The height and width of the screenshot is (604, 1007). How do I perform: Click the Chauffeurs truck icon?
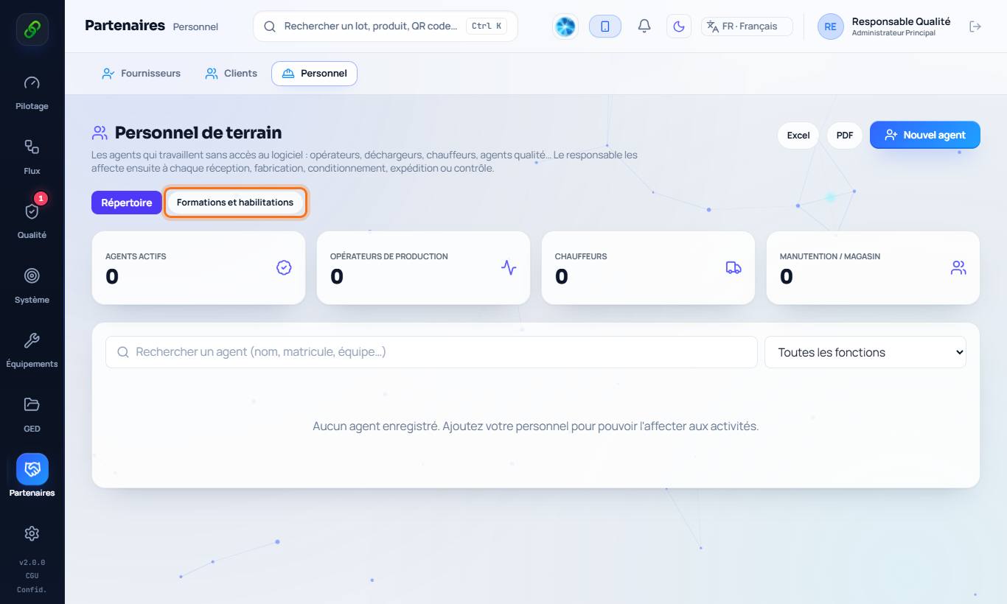coord(734,267)
